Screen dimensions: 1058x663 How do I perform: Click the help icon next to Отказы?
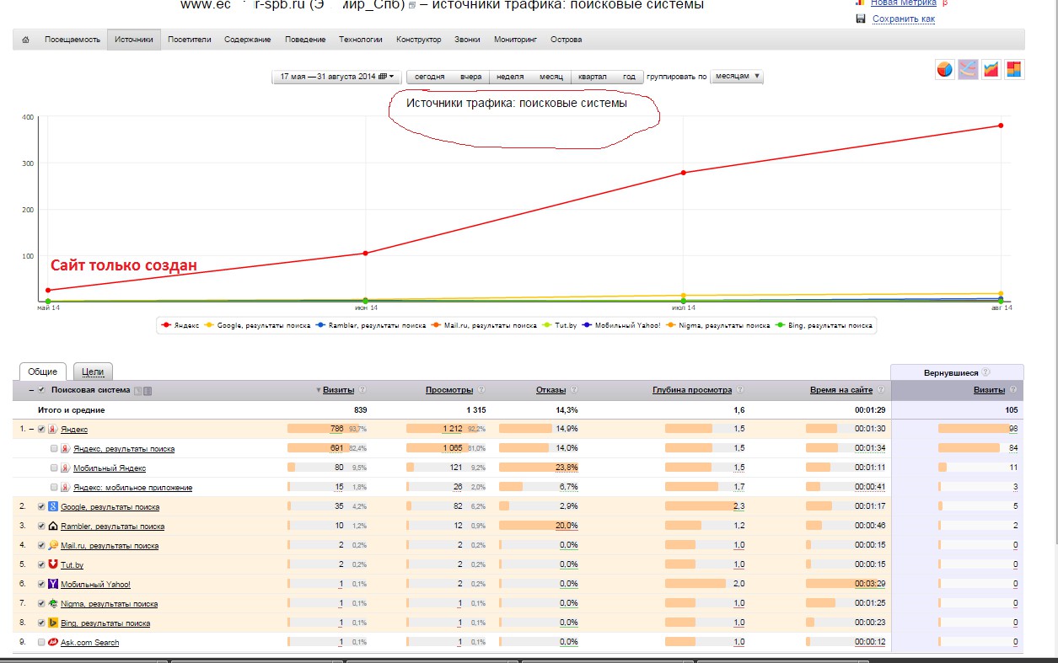(x=574, y=390)
